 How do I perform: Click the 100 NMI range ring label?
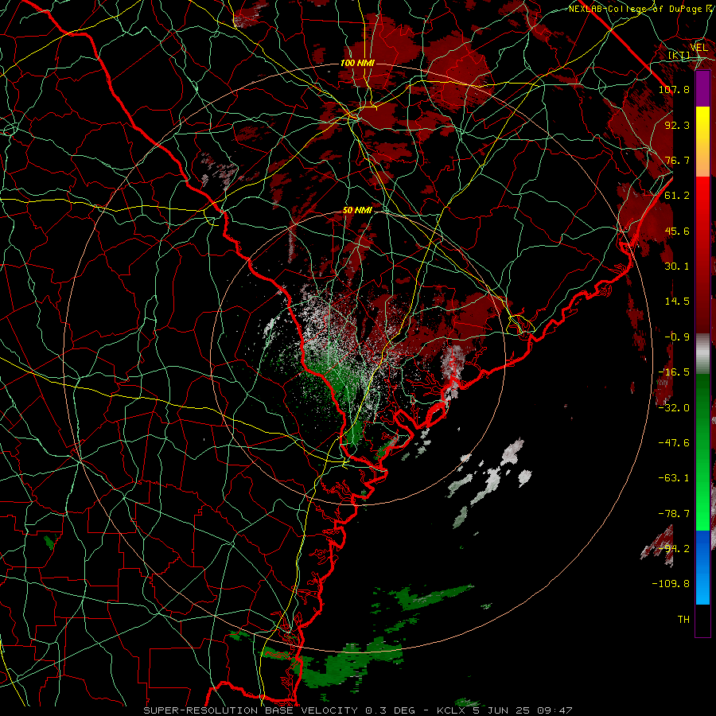(357, 63)
